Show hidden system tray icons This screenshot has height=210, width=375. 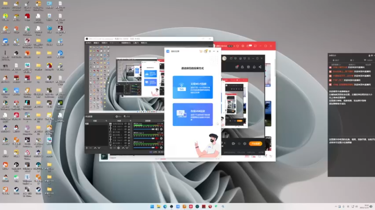[336, 206]
